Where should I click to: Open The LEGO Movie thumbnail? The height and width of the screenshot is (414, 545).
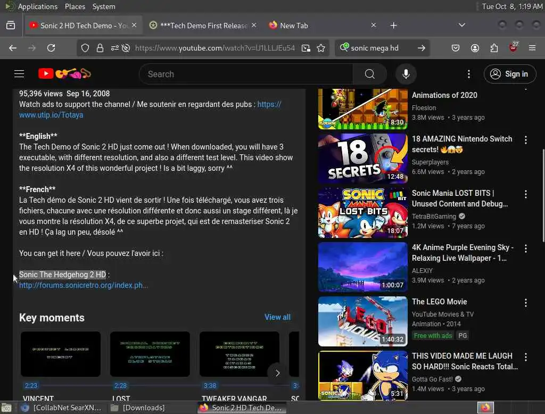(x=362, y=321)
